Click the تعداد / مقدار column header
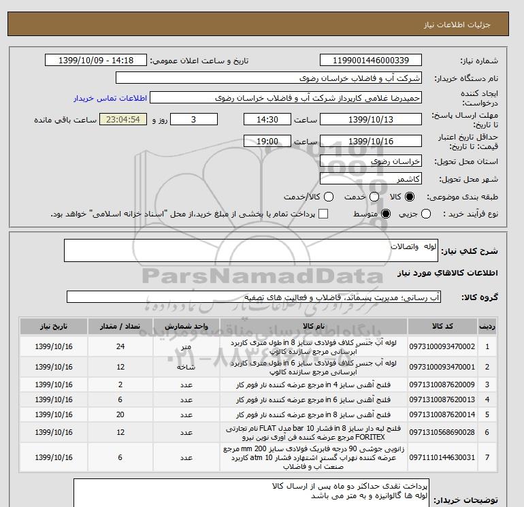This screenshot has width=524, height=507. coord(120,326)
